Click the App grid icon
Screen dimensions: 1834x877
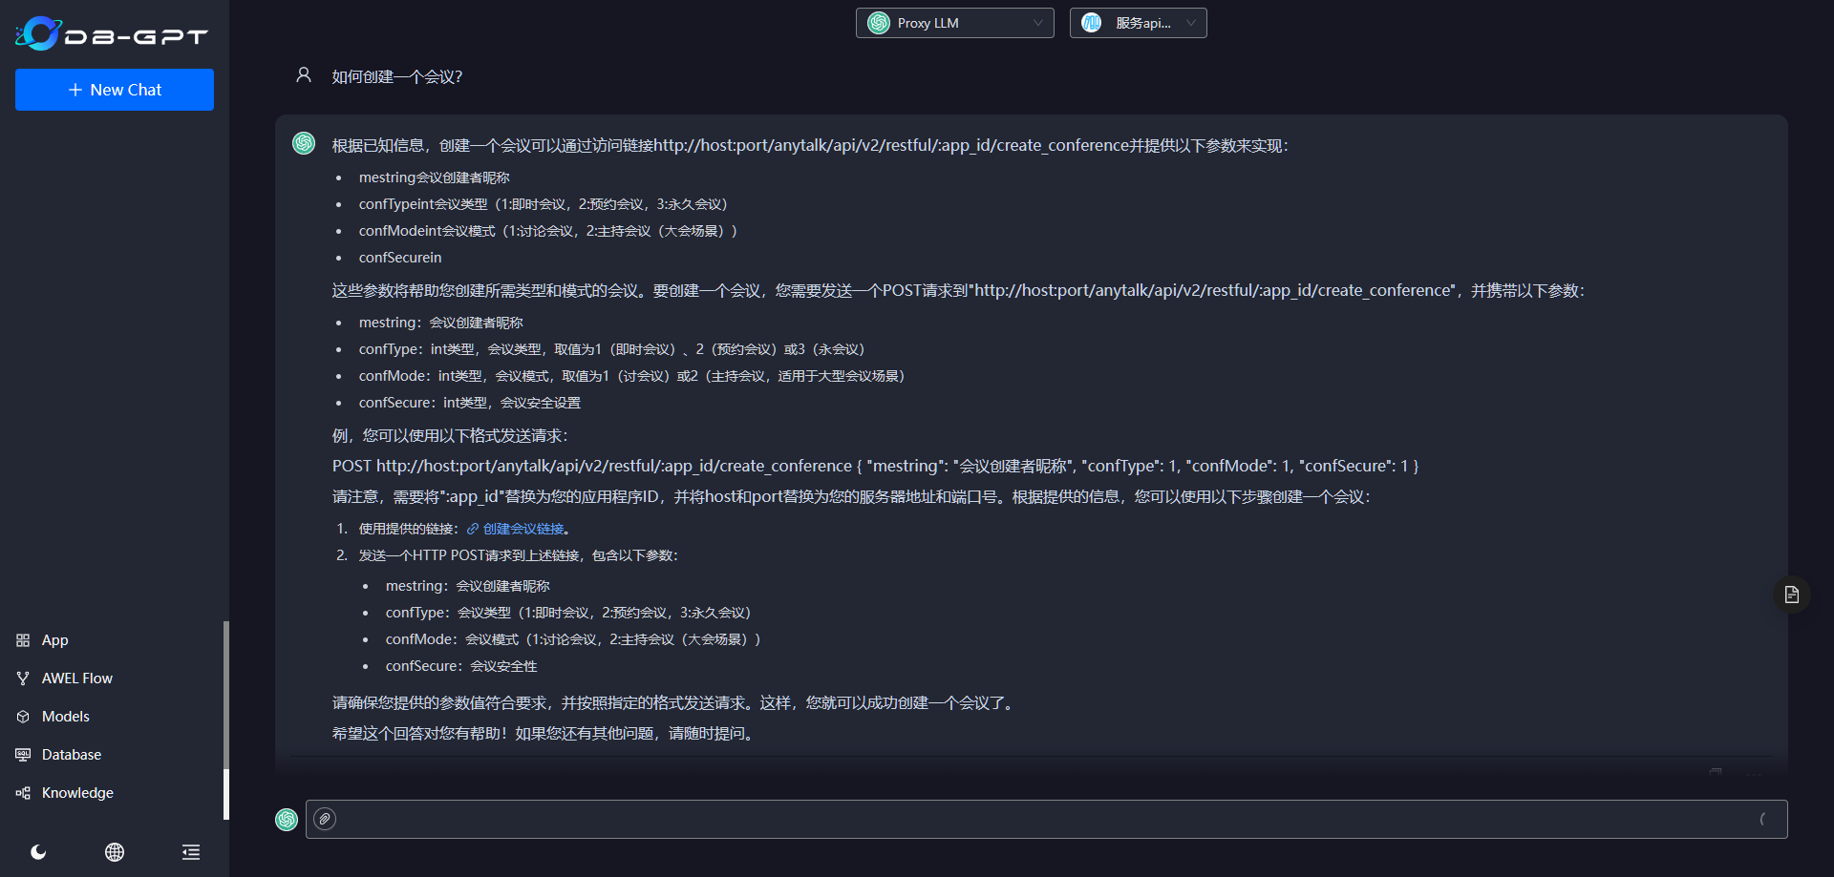pyautogui.click(x=23, y=640)
